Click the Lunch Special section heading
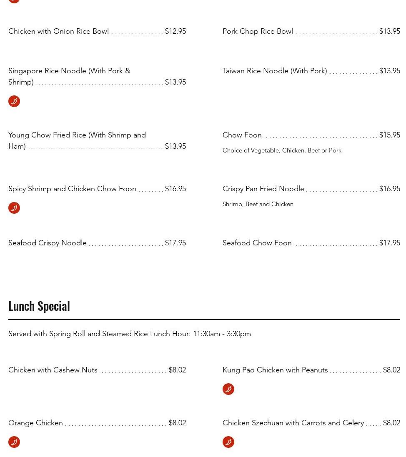This screenshot has width=406, height=457. [39, 306]
